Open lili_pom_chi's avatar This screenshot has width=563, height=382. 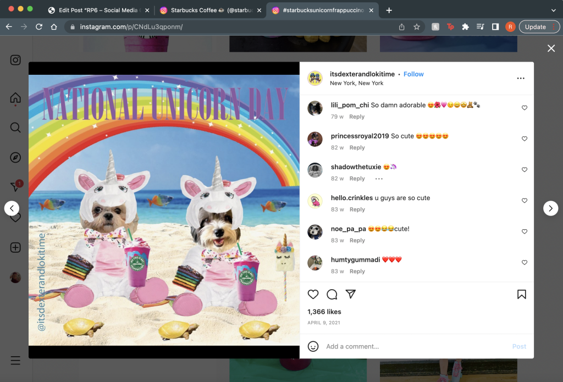[315, 108]
